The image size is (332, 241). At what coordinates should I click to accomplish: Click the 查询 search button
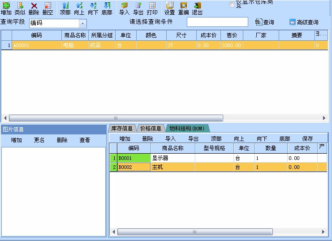pos(265,22)
